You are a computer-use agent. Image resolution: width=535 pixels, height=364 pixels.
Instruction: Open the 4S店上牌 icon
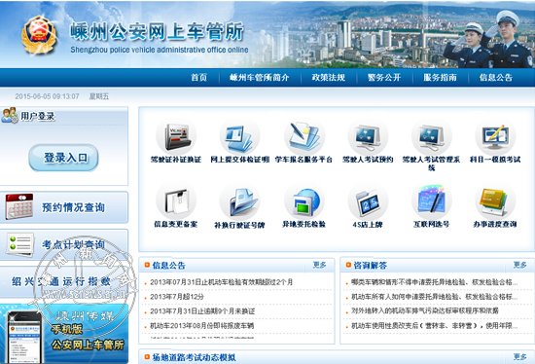pos(368,202)
